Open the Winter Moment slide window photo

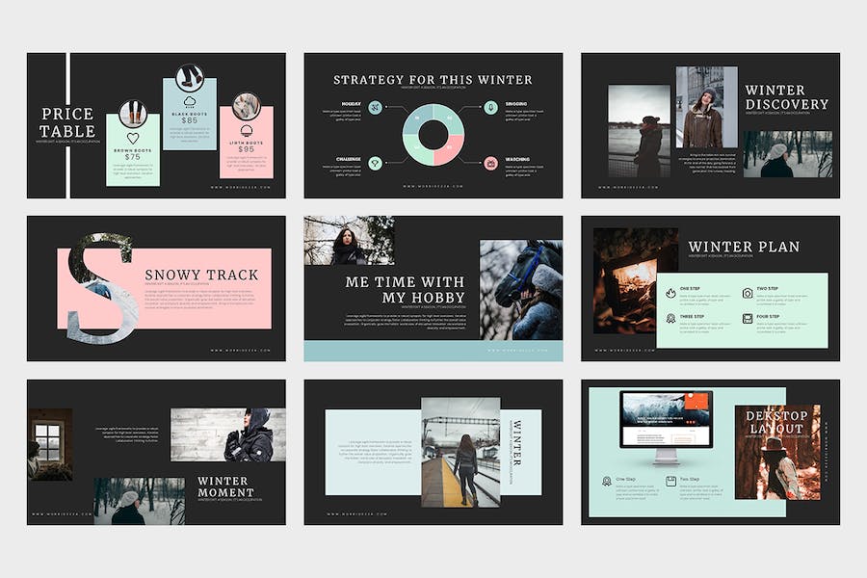[x=49, y=444]
